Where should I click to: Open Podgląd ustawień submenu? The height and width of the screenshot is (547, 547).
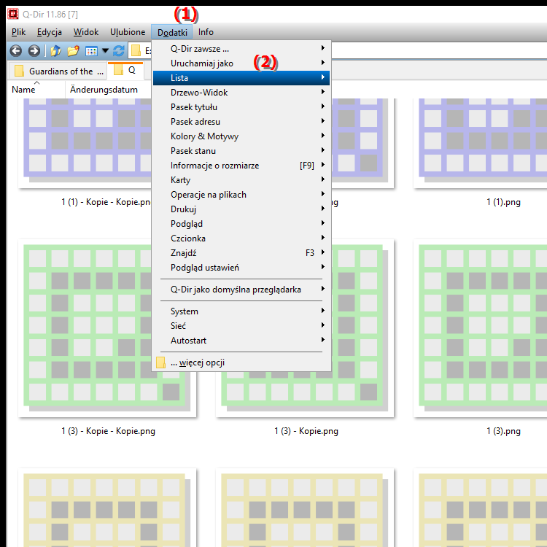tap(241, 268)
